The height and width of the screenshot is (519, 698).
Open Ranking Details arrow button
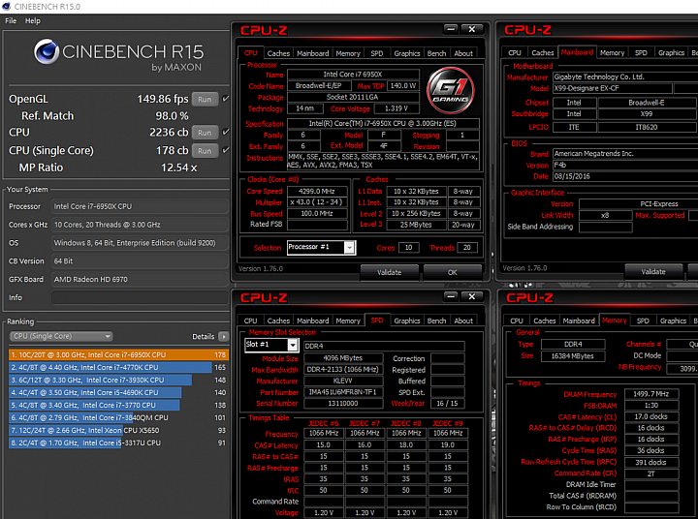[x=224, y=336]
